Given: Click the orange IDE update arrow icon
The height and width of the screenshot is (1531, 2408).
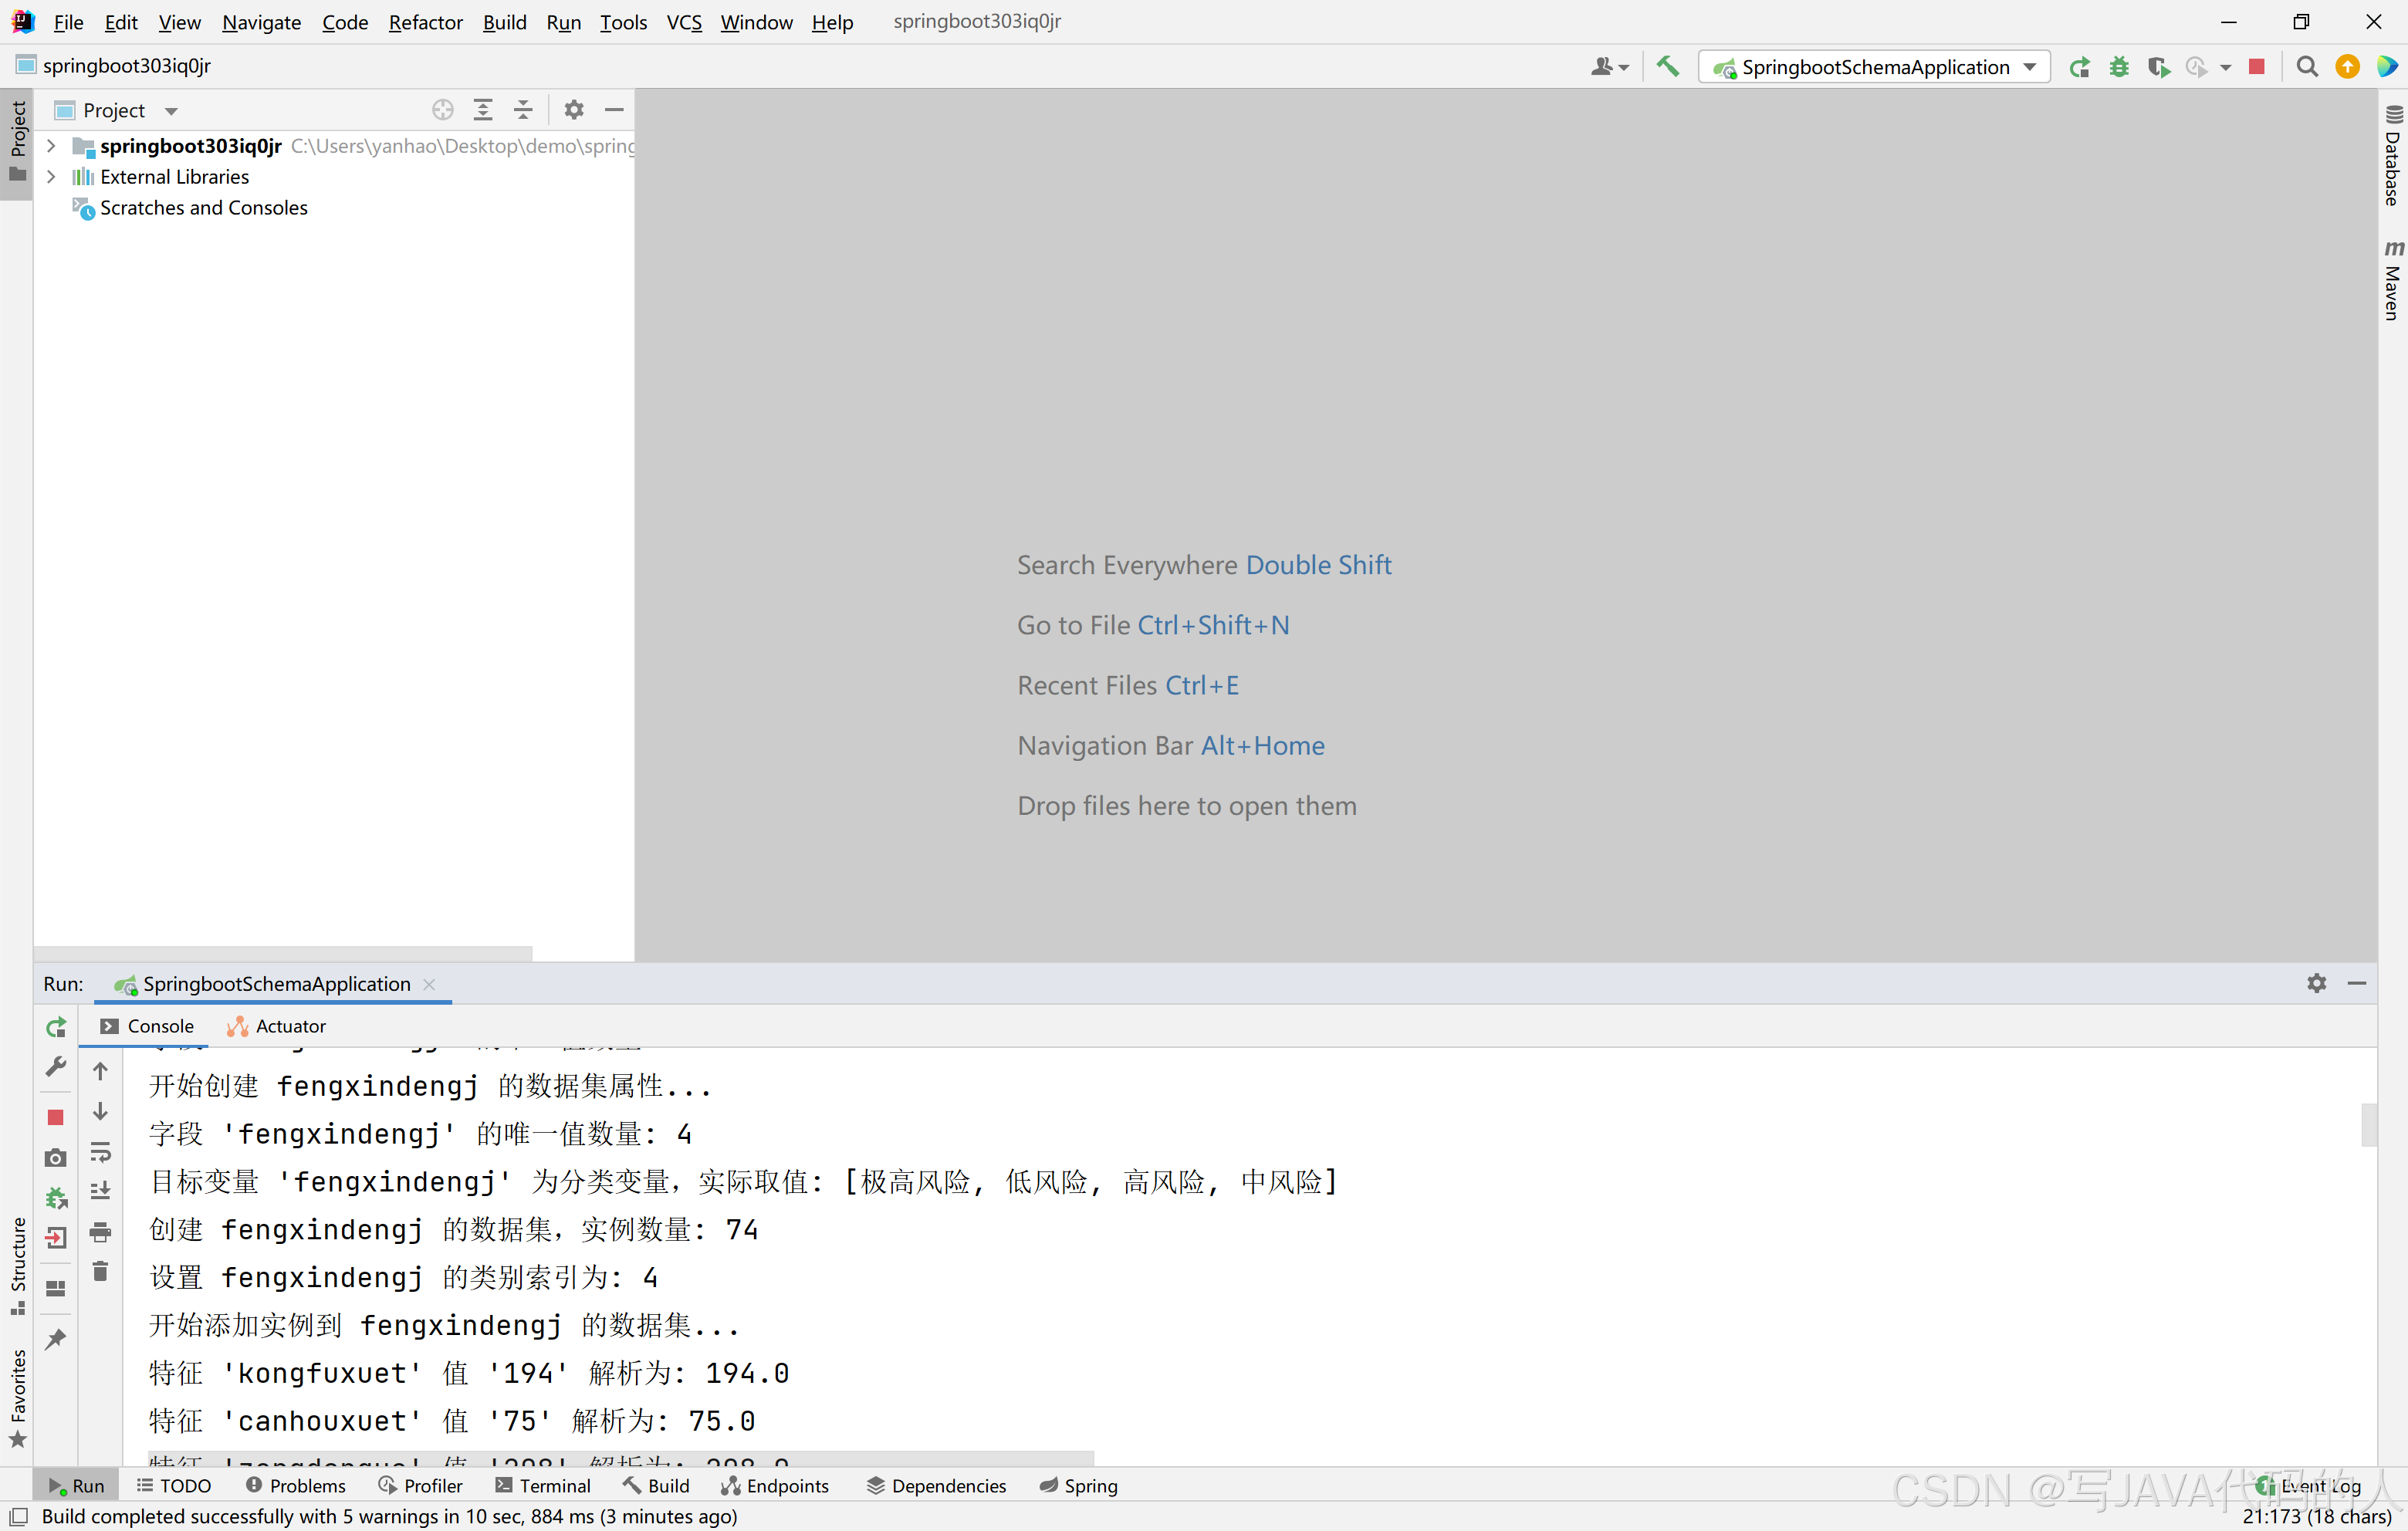Looking at the screenshot, I should (x=2347, y=67).
